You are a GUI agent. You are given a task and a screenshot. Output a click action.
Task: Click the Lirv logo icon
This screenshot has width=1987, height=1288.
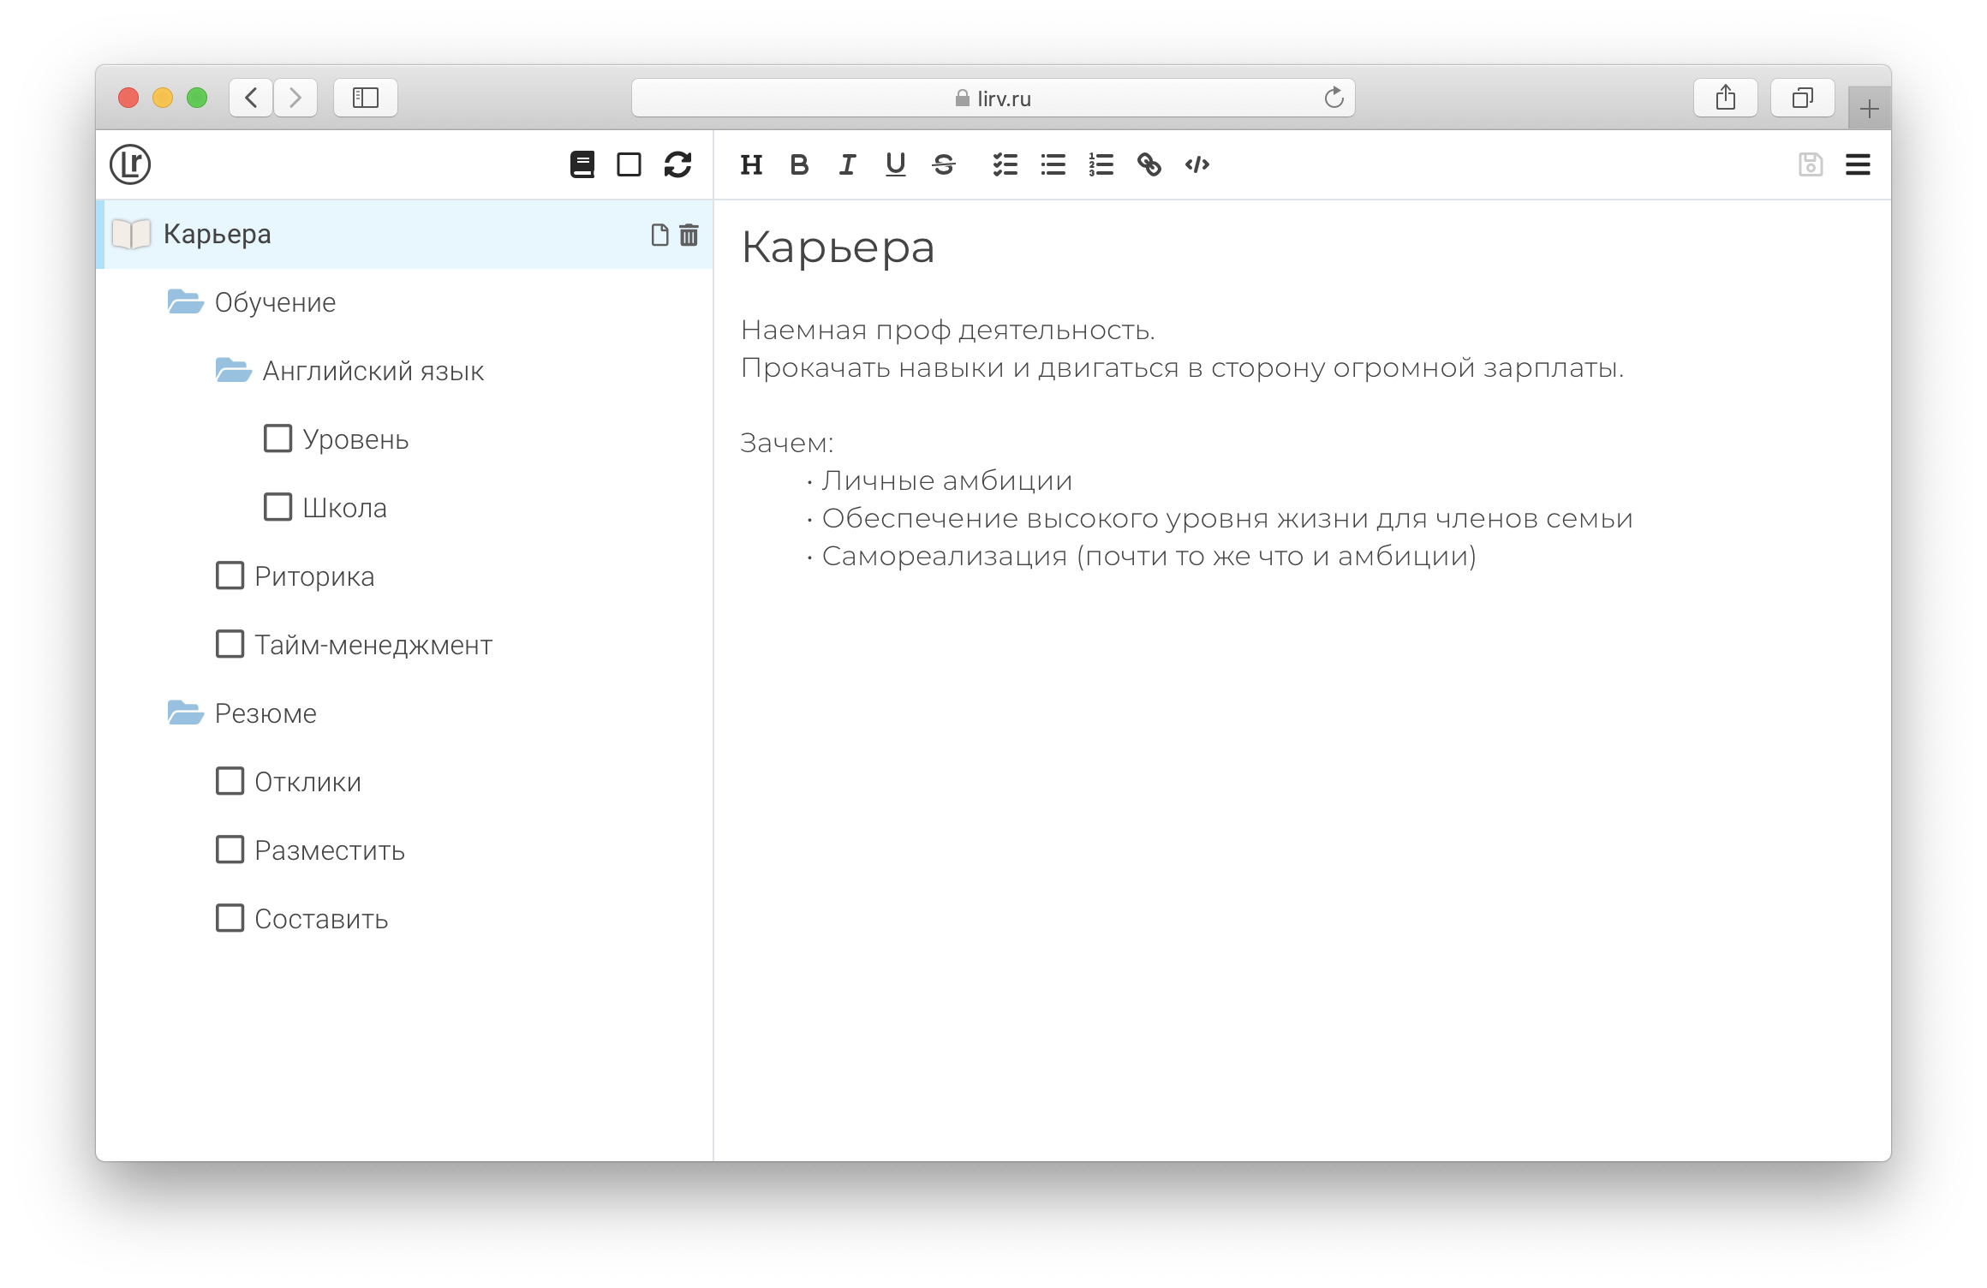(130, 164)
